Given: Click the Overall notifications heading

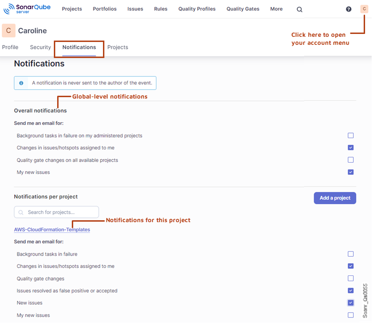Looking at the screenshot, I should [x=41, y=111].
